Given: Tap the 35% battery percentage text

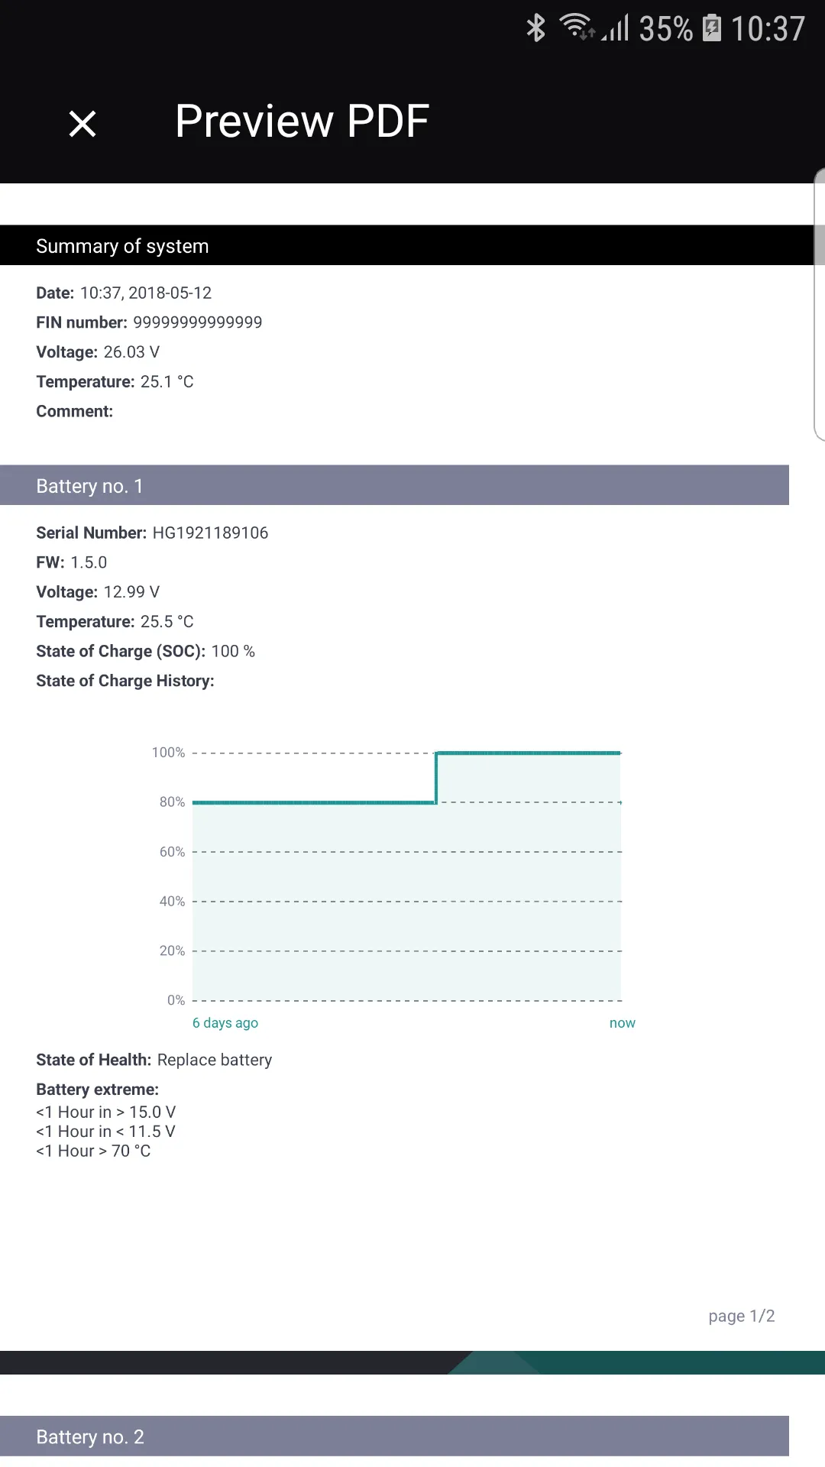Looking at the screenshot, I should [x=665, y=29].
